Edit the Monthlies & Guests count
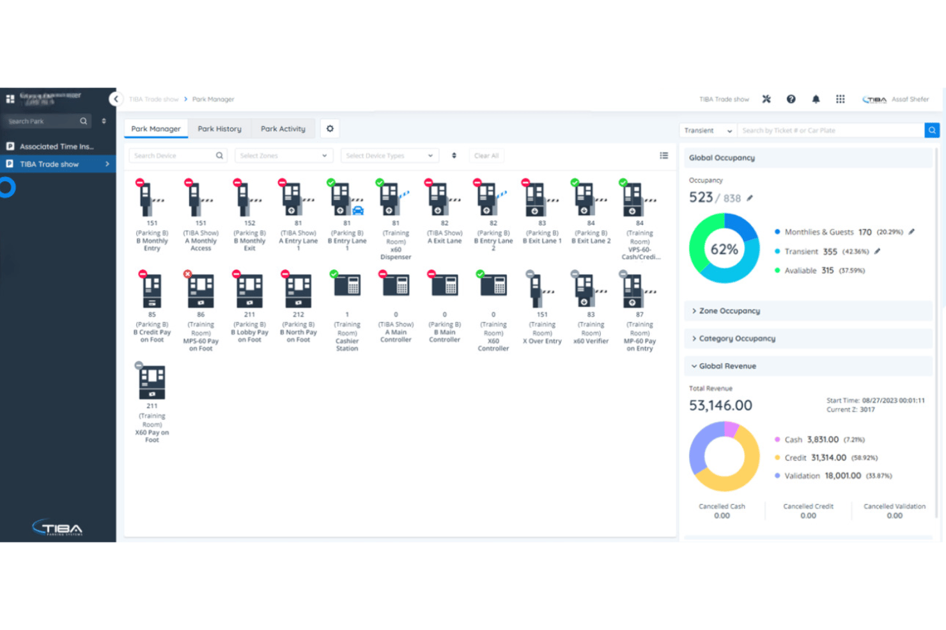Image resolution: width=946 pixels, height=630 pixels. coord(911,232)
